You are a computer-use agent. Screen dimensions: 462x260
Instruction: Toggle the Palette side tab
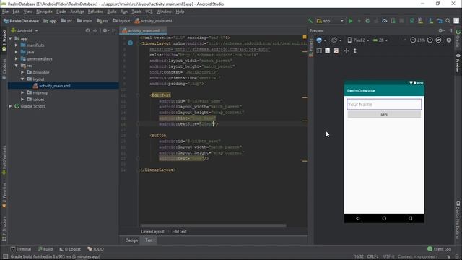(x=311, y=48)
